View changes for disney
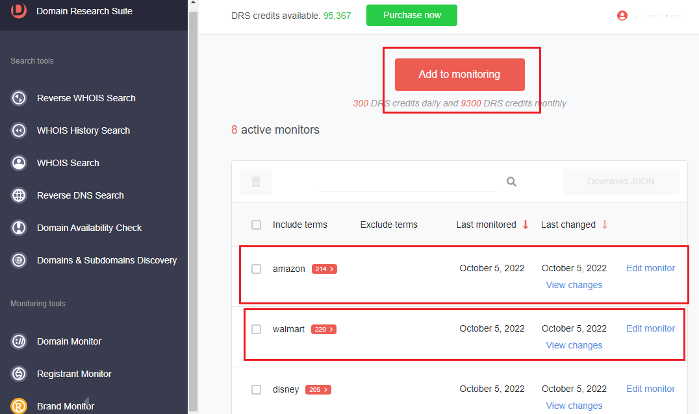699x414 pixels. point(574,406)
